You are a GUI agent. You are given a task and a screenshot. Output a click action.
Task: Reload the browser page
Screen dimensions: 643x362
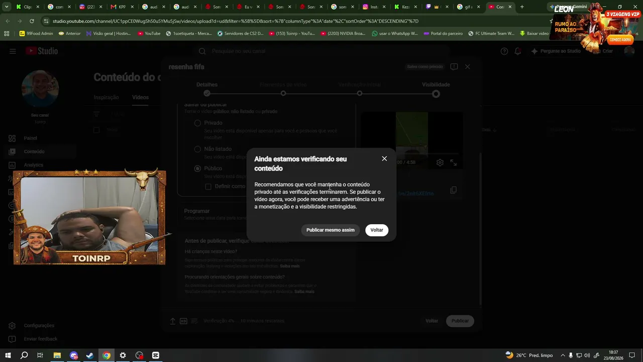point(32,21)
